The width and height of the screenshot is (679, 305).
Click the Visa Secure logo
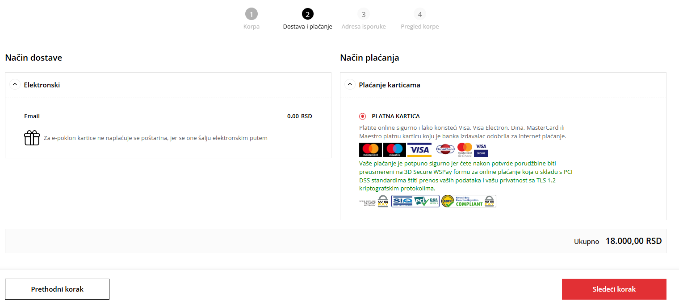coord(481,150)
